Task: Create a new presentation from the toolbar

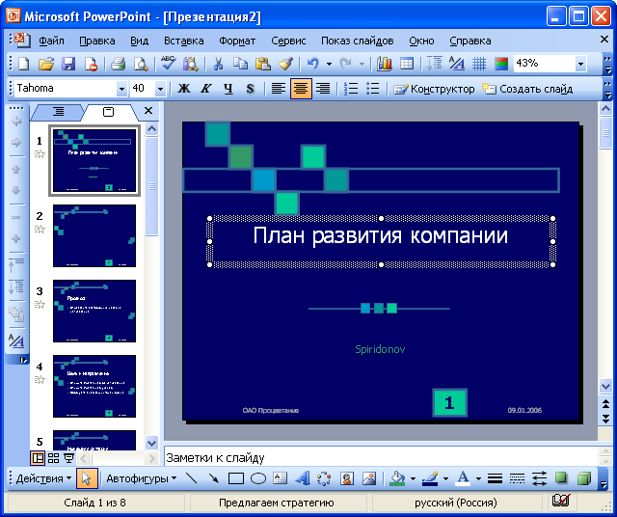Action: coord(23,64)
